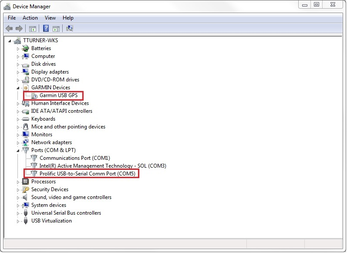Image resolution: width=347 pixels, height=253 pixels.
Task: Open the File menu
Action: (12, 18)
